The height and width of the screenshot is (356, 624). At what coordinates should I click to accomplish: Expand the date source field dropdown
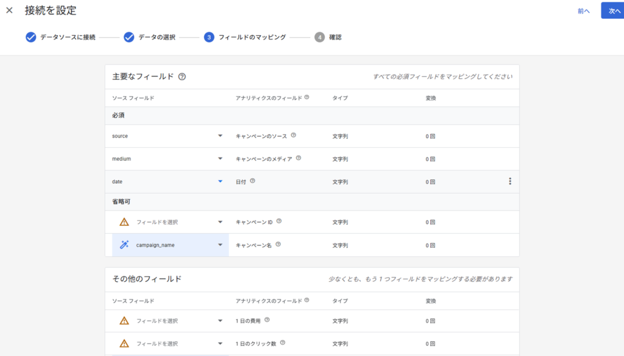(x=220, y=181)
